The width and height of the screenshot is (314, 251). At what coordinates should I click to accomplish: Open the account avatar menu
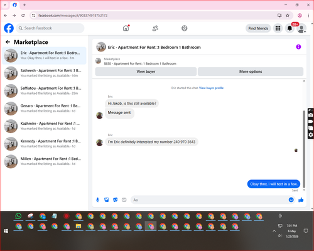[301, 29]
